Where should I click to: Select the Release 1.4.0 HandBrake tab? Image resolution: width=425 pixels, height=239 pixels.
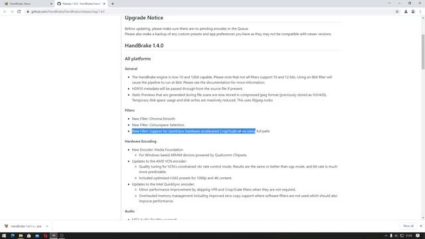(x=81, y=4)
